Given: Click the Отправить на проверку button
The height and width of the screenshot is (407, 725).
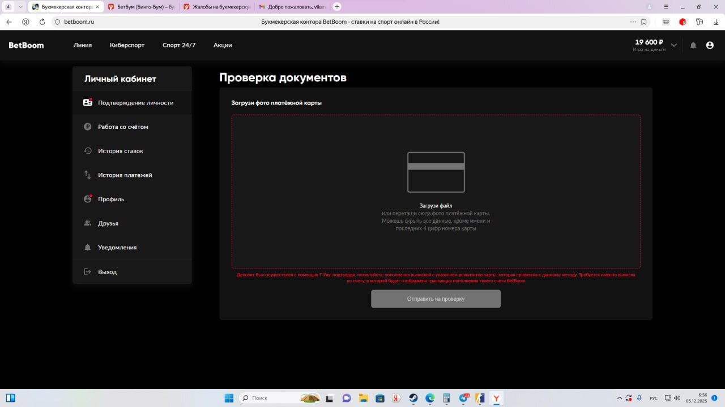Looking at the screenshot, I should [436, 299].
